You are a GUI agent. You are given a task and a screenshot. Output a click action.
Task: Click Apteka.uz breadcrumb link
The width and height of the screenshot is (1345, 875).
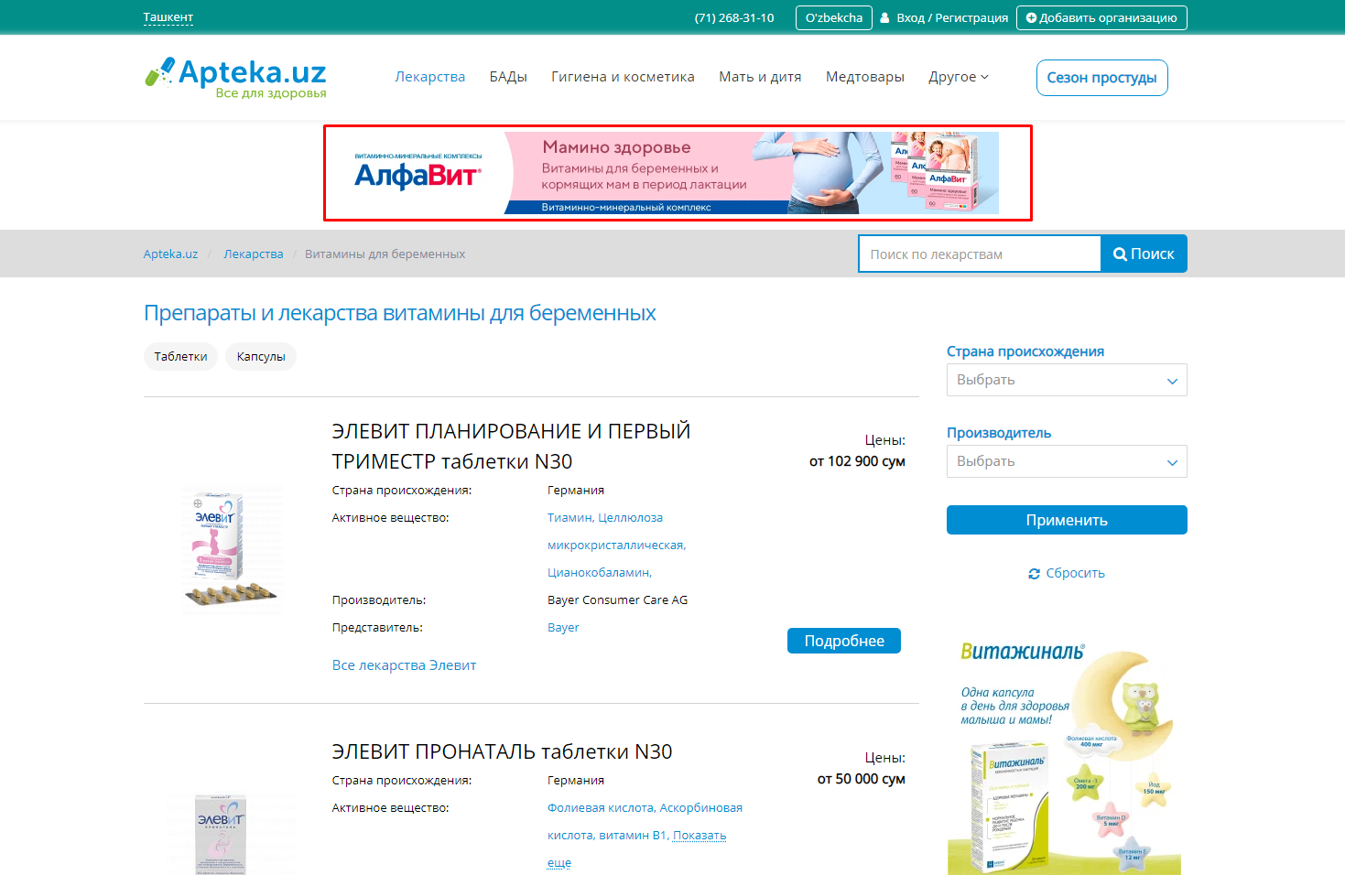tap(170, 254)
